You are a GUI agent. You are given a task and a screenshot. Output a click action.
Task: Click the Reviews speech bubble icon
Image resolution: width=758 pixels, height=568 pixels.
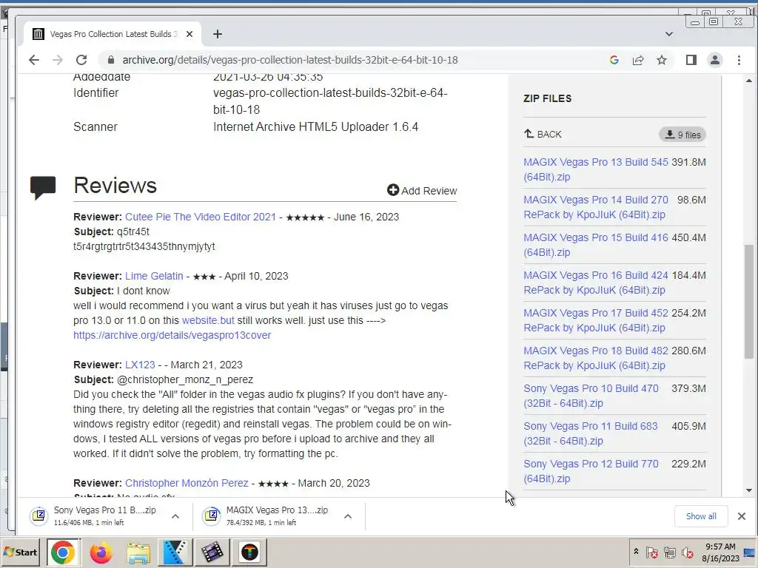coord(43,187)
